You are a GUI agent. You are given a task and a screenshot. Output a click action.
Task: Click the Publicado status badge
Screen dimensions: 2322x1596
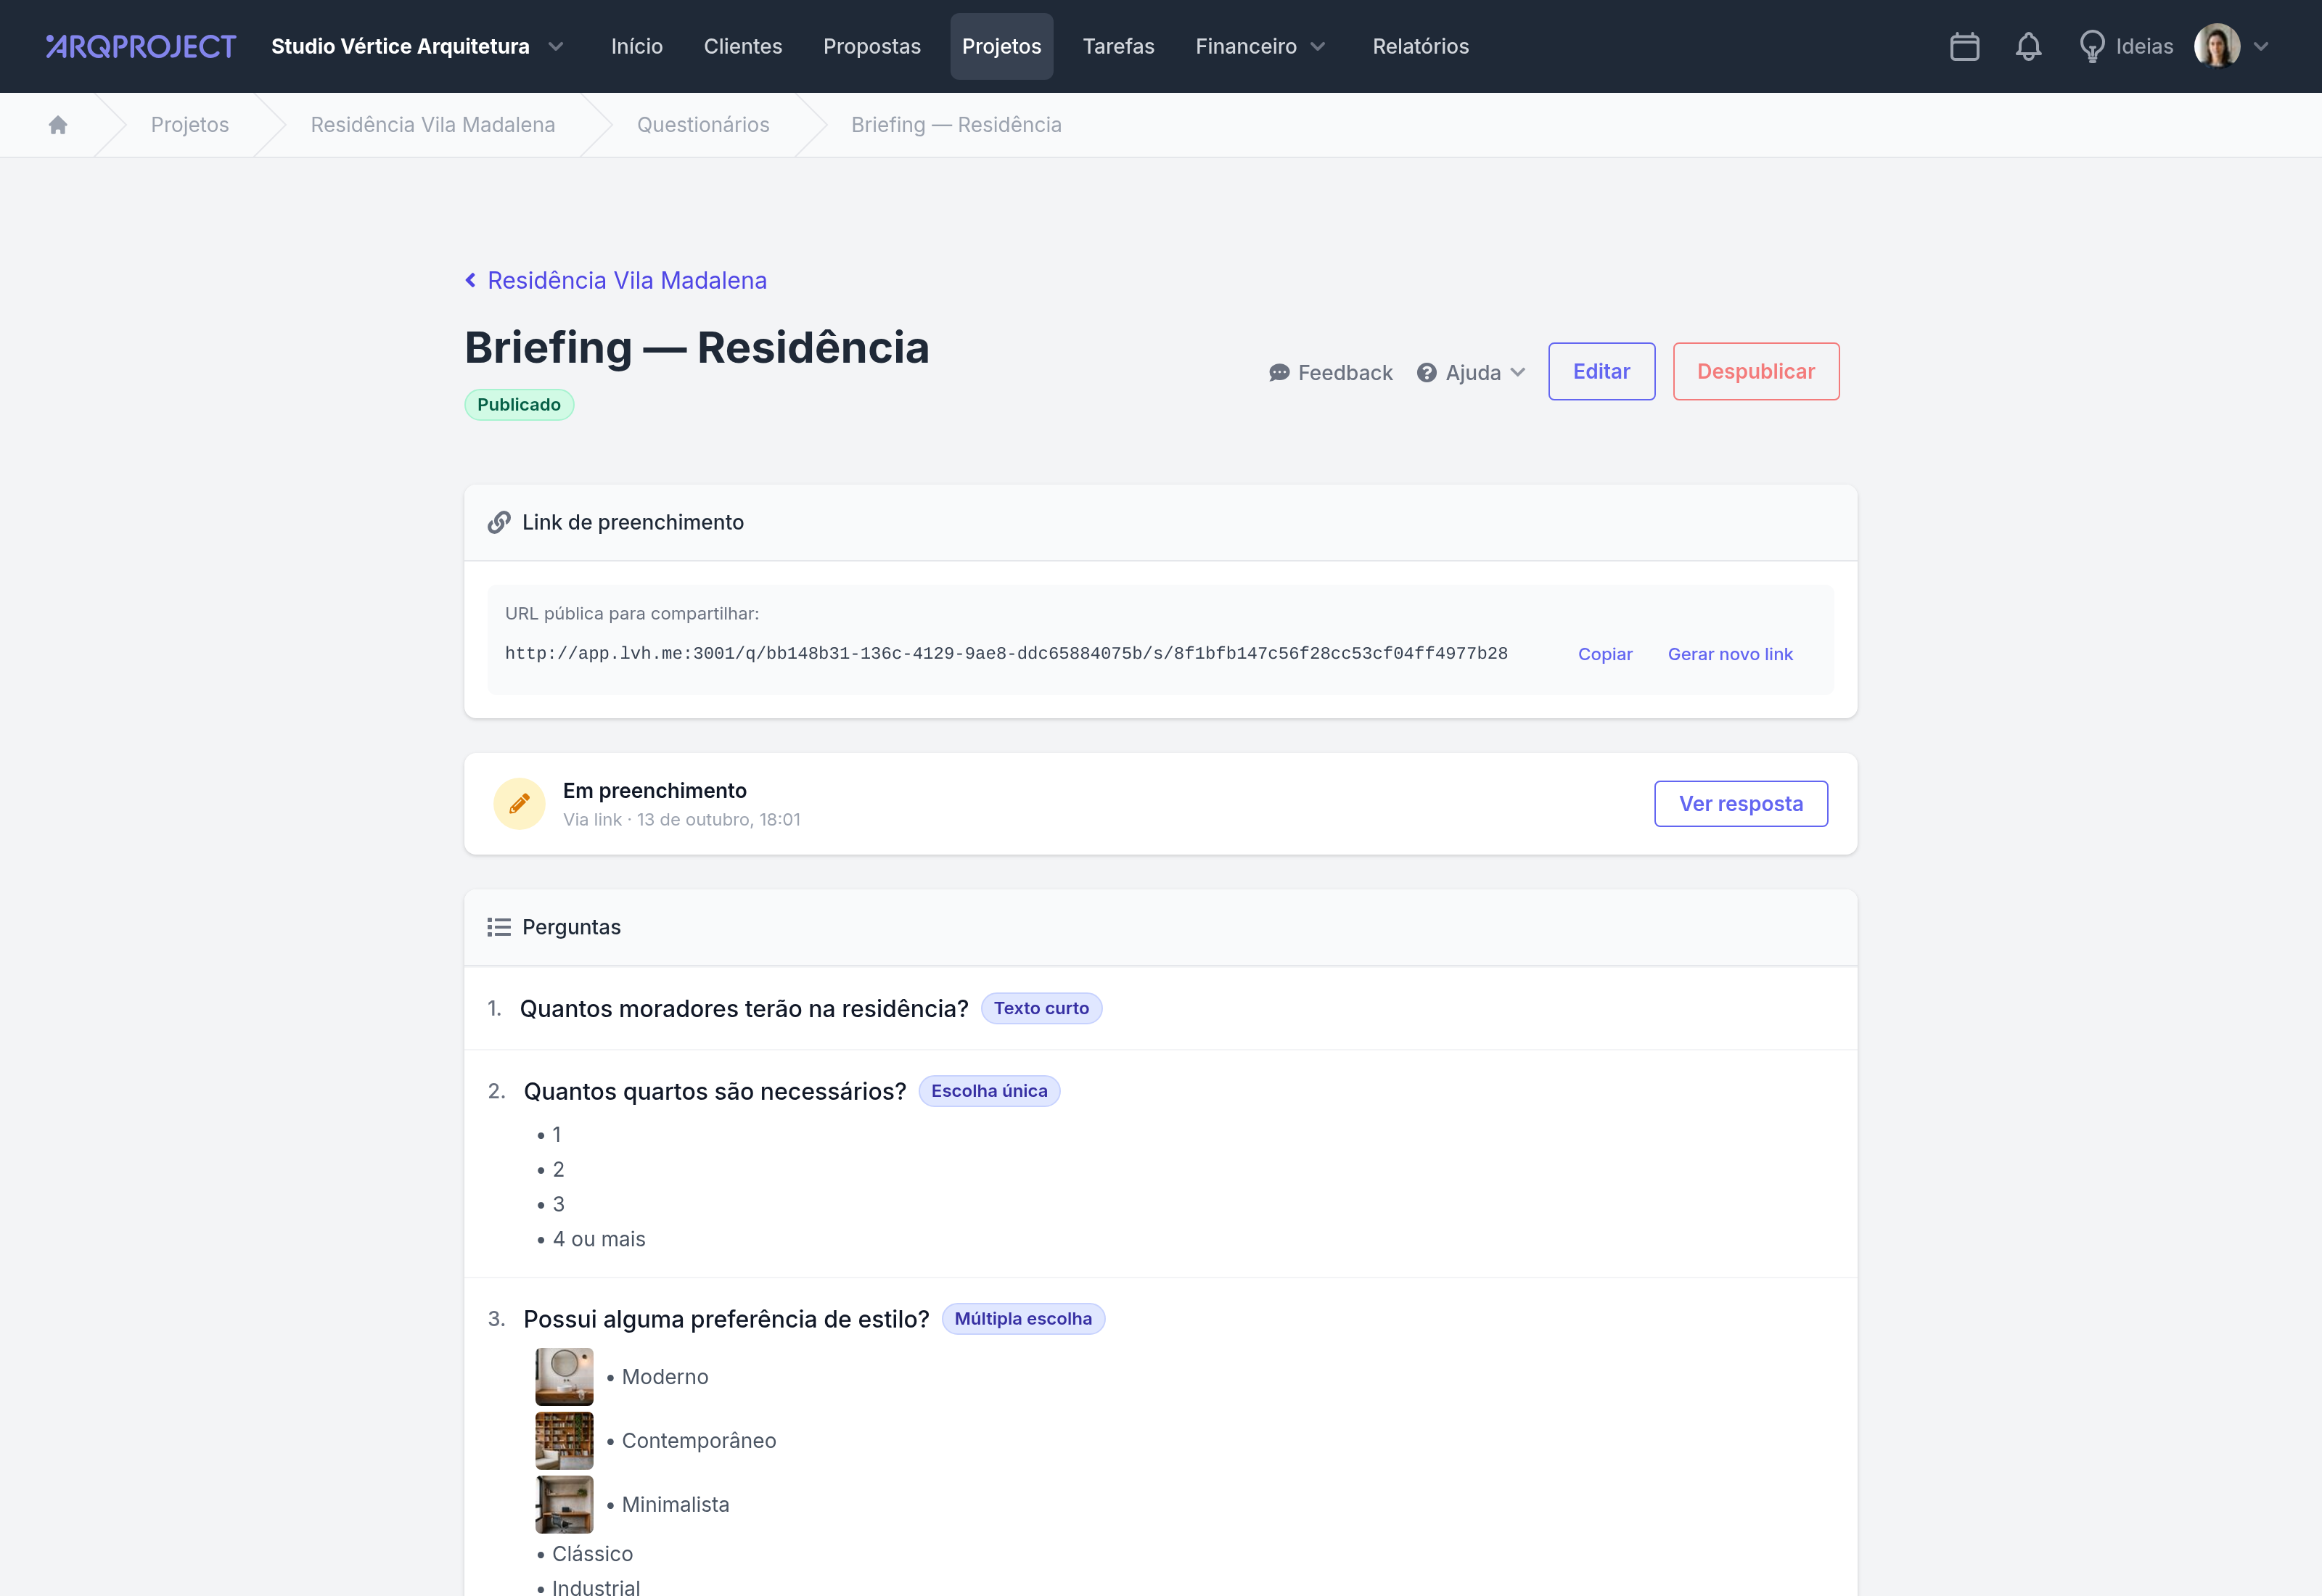click(518, 405)
